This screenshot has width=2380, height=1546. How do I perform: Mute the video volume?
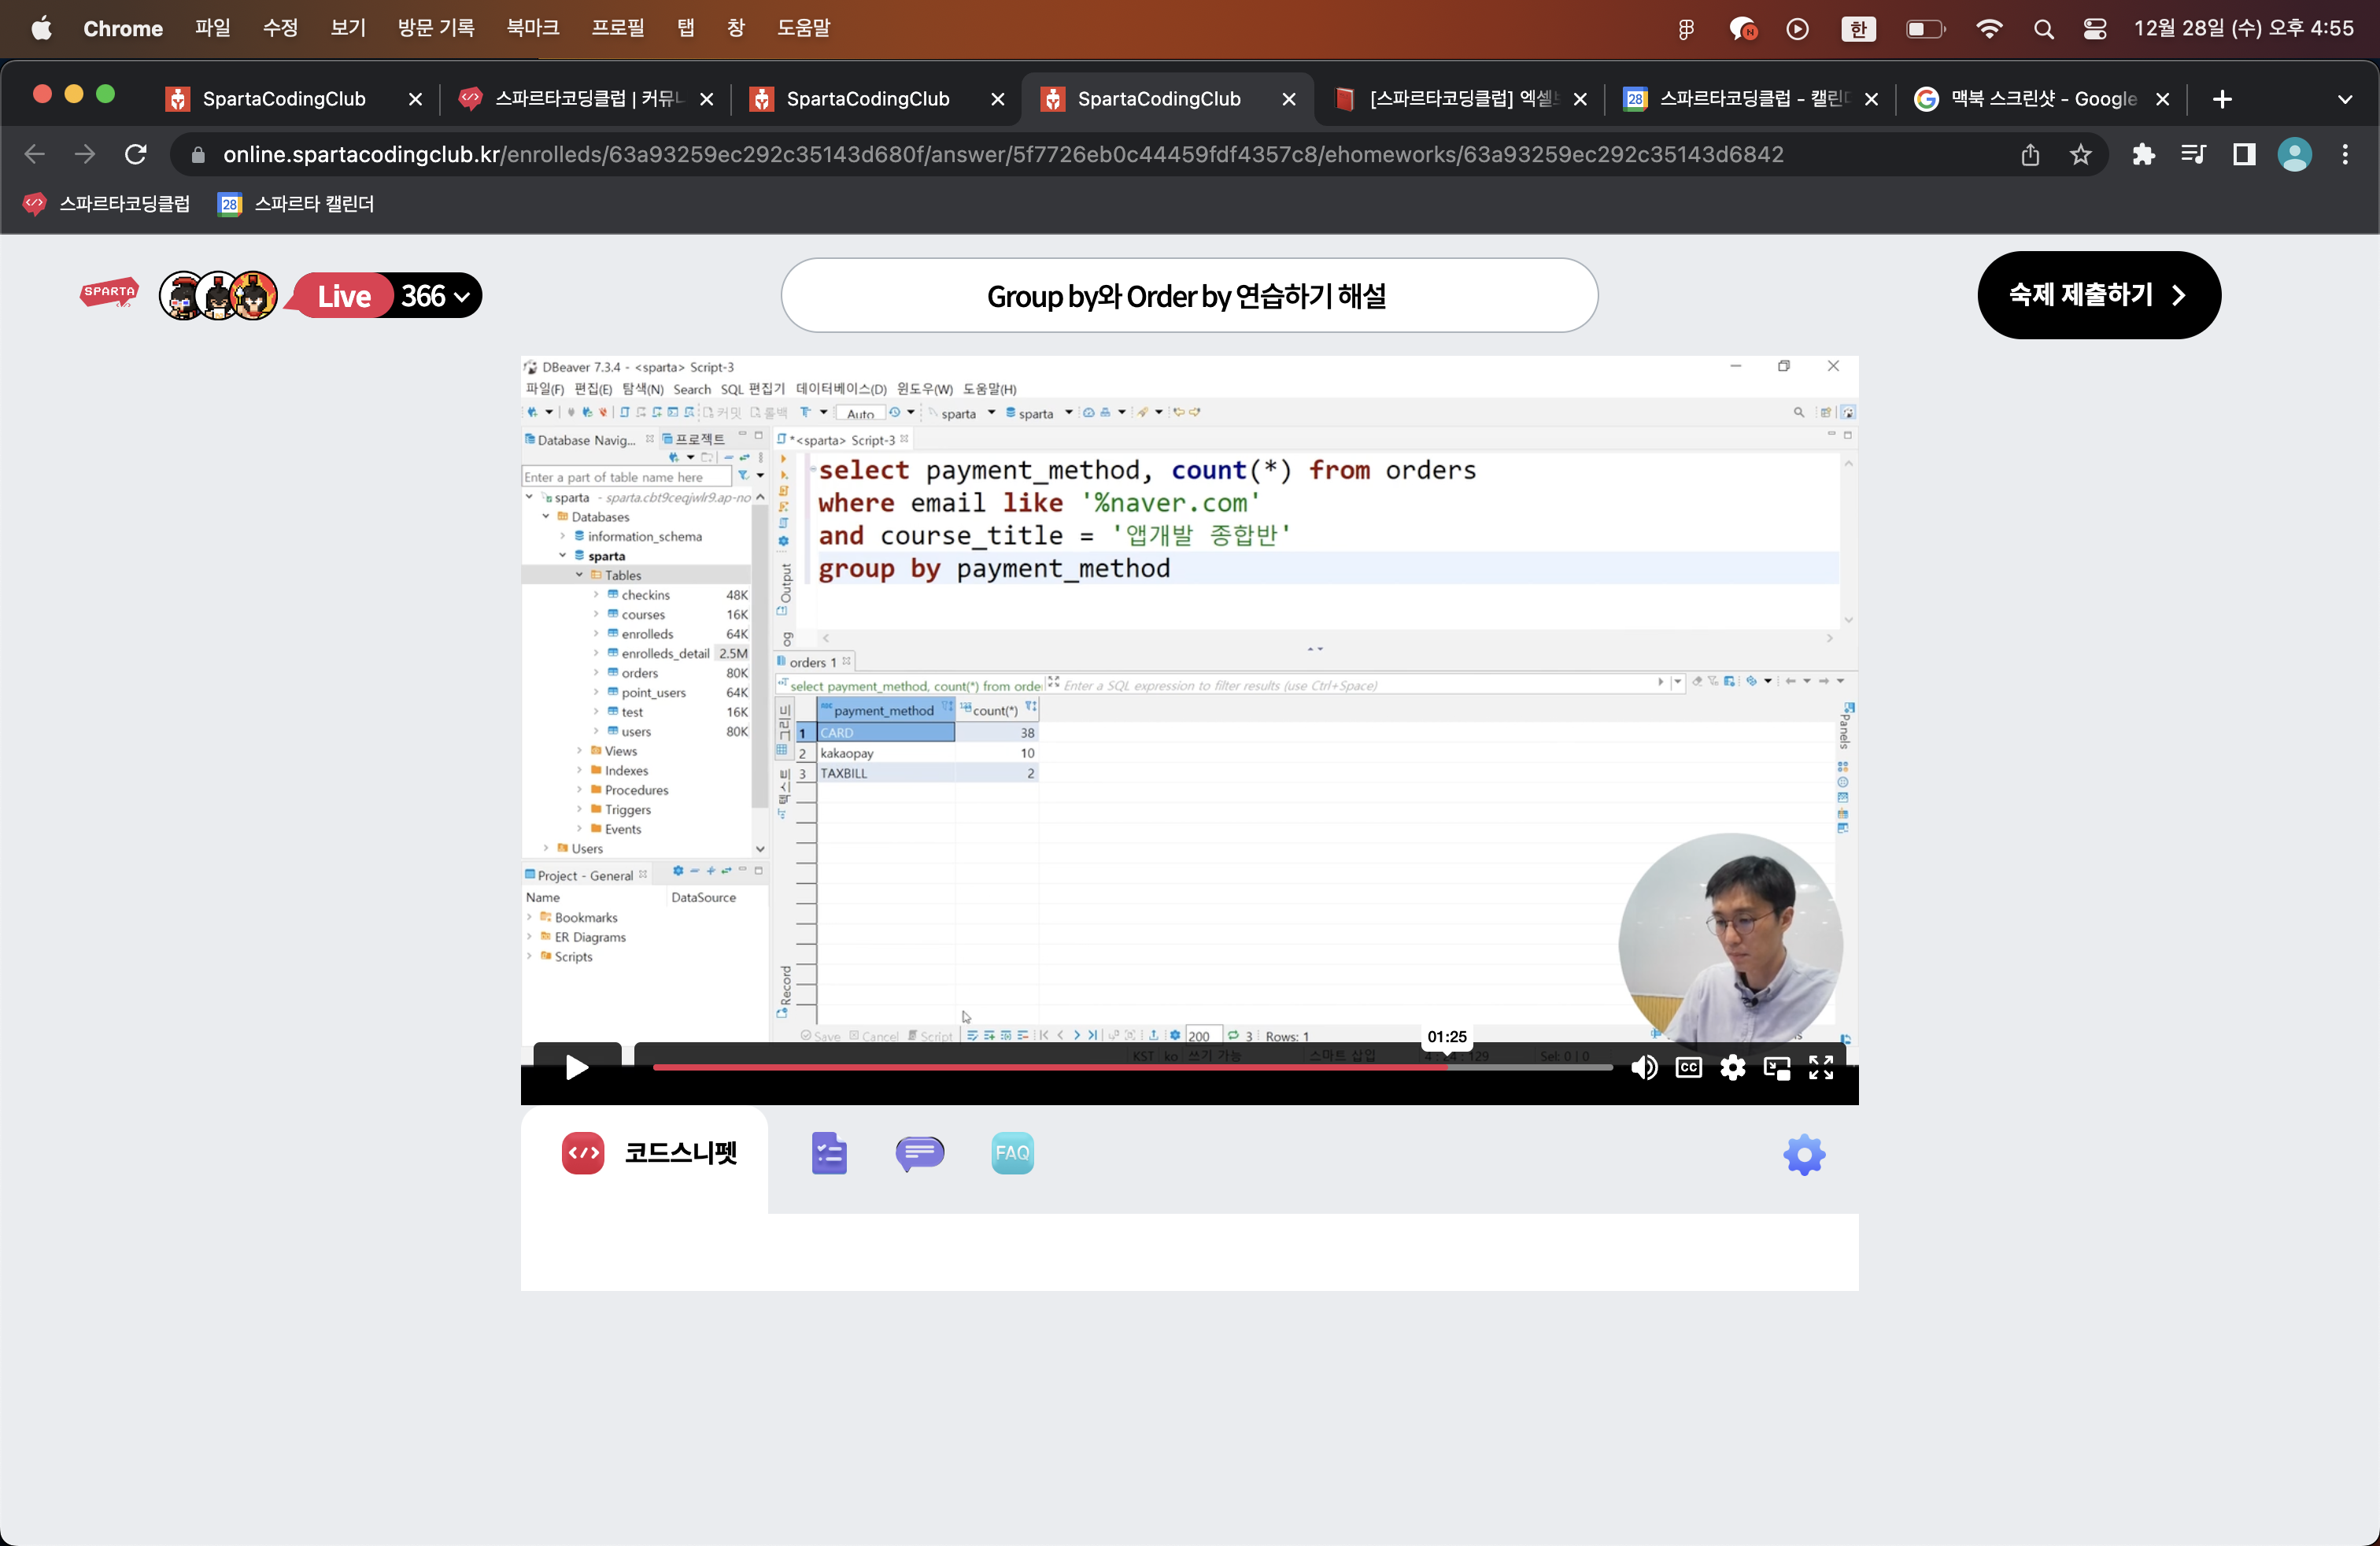click(1644, 1068)
